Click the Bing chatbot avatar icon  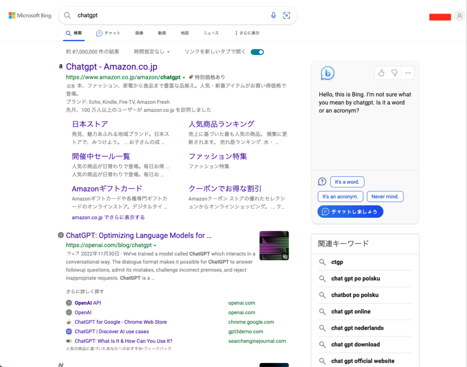(x=327, y=72)
